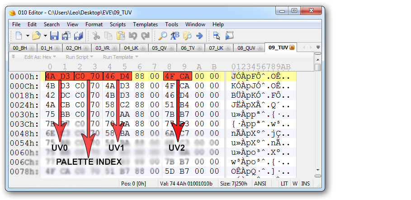The image size is (411, 200).
Task: Open the New file dropdown arrow
Action: [28, 36]
